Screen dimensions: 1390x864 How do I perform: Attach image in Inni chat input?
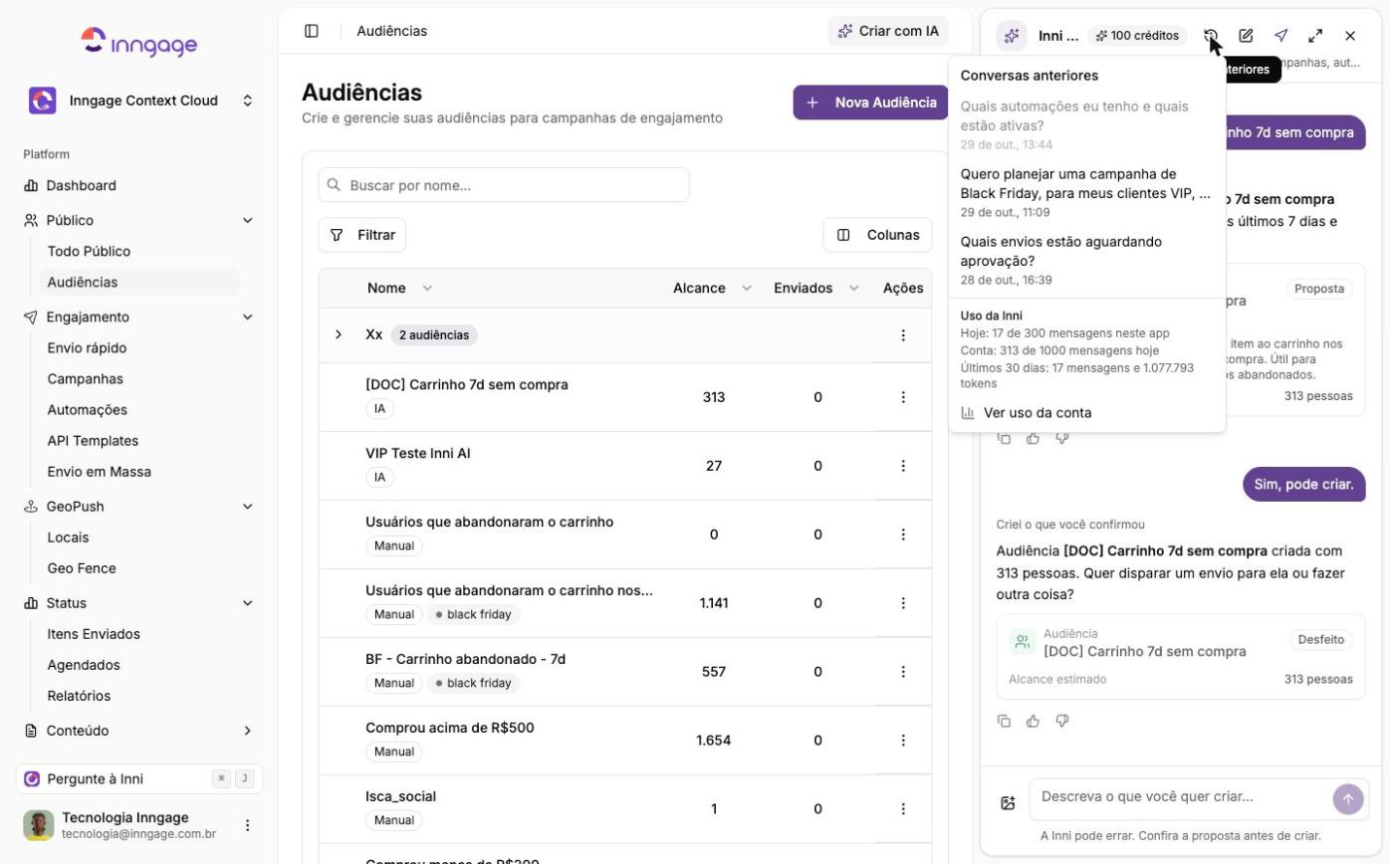[1008, 802]
